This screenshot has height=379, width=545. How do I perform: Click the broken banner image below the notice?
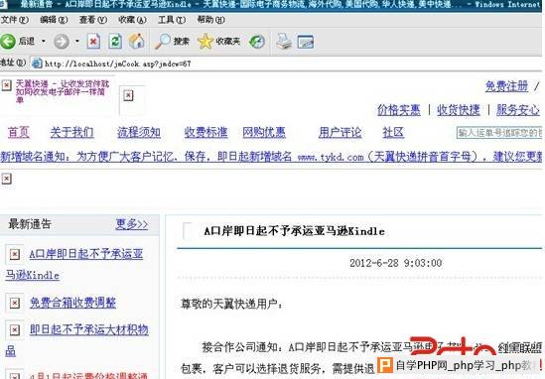pos(7,179)
